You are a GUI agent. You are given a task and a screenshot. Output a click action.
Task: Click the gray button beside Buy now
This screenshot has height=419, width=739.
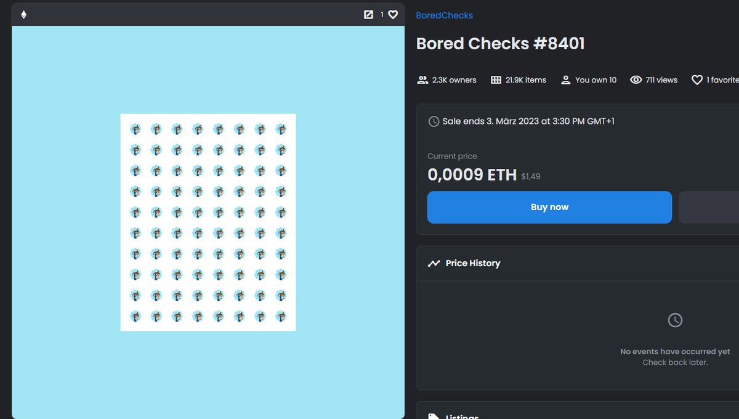pos(709,207)
